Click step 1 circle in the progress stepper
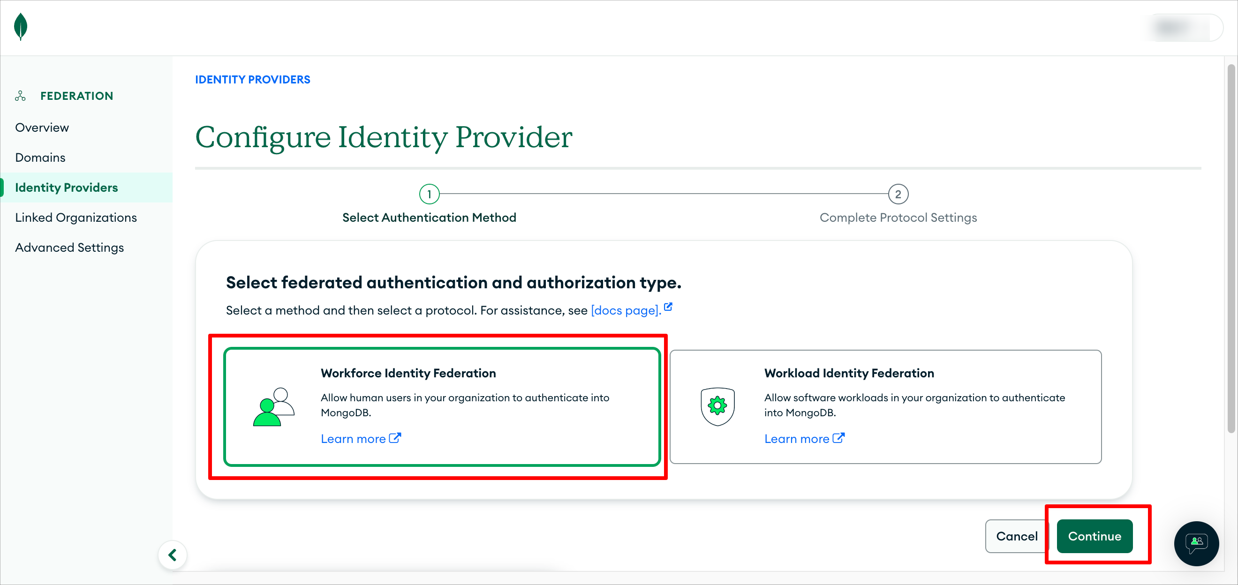The height and width of the screenshot is (585, 1238). pos(429,194)
